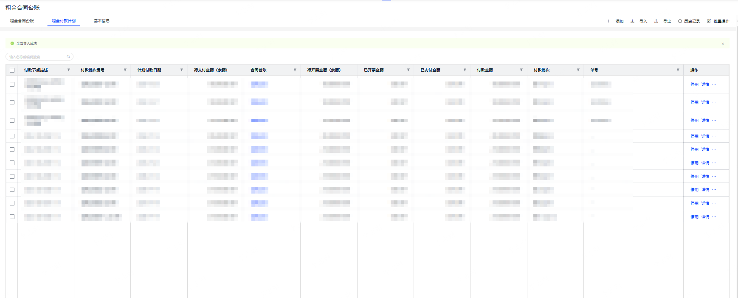
Task: Toggle the select-all checkbox in table header
Action: [12, 70]
